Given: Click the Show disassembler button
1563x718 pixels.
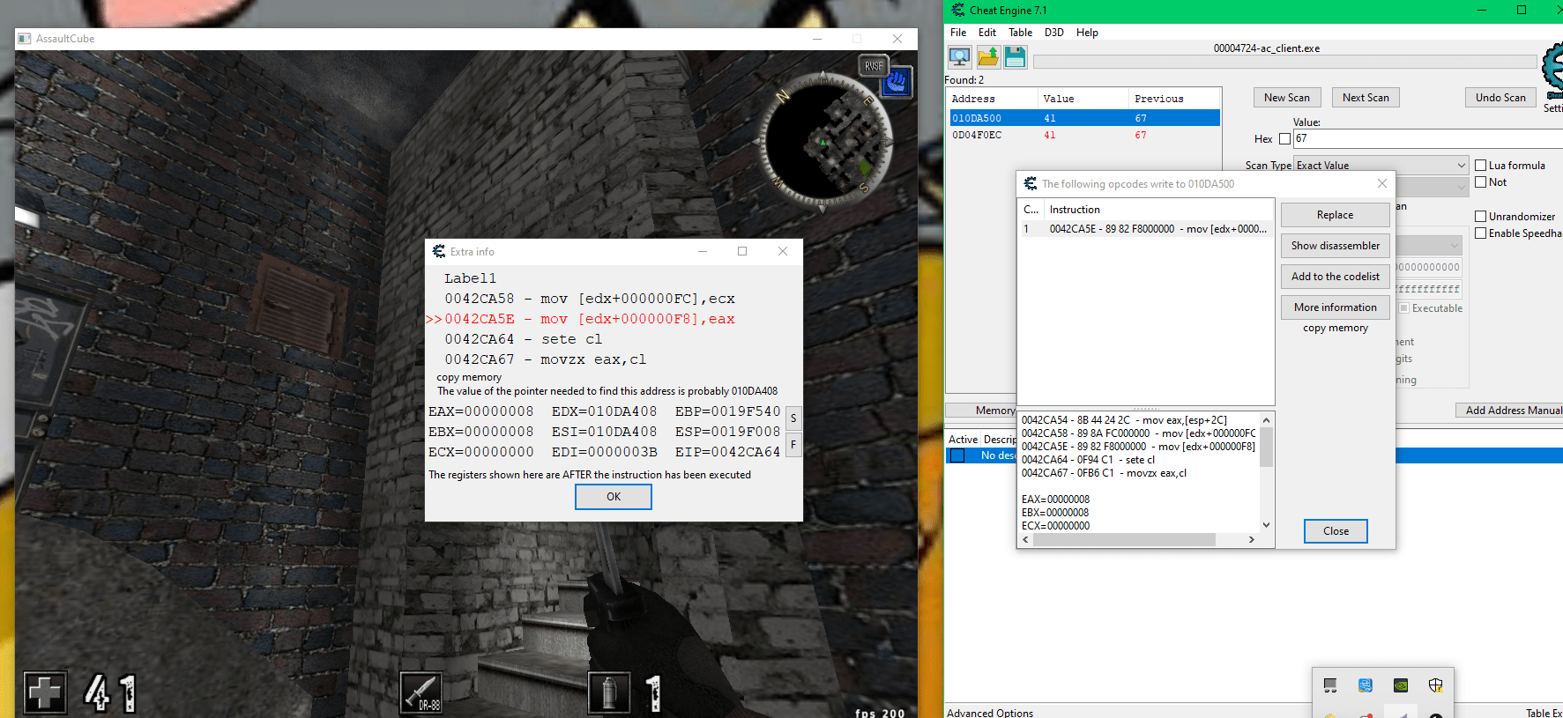Looking at the screenshot, I should (x=1335, y=246).
